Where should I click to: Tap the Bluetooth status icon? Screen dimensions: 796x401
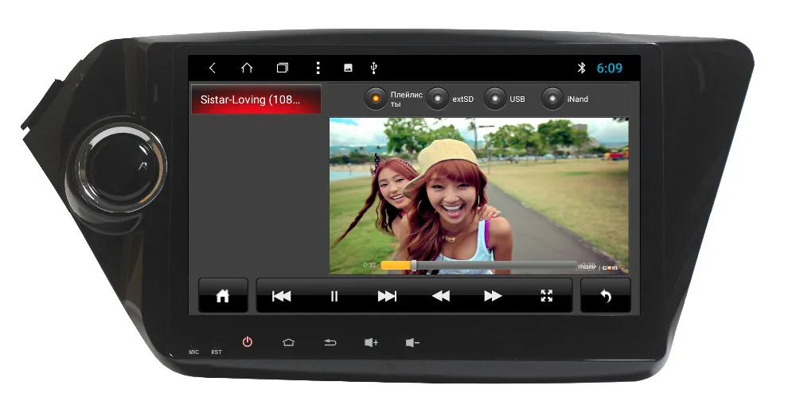click(x=582, y=68)
